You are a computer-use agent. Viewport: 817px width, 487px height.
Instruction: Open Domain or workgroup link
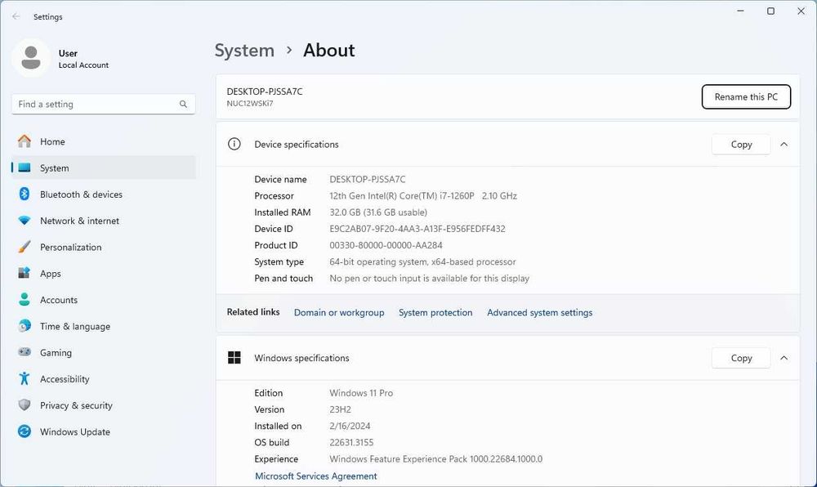[339, 312]
